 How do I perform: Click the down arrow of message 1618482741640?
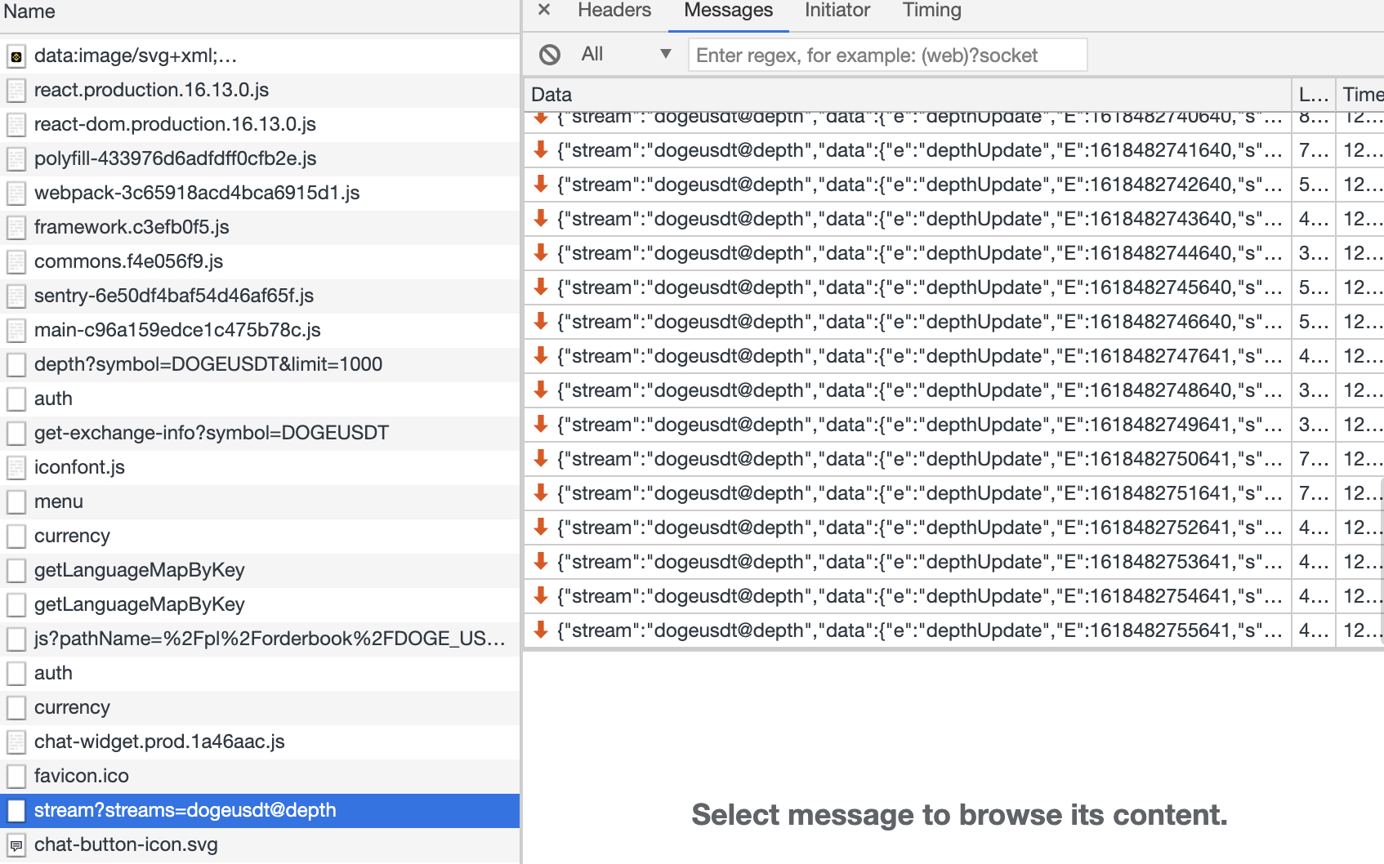click(x=540, y=150)
